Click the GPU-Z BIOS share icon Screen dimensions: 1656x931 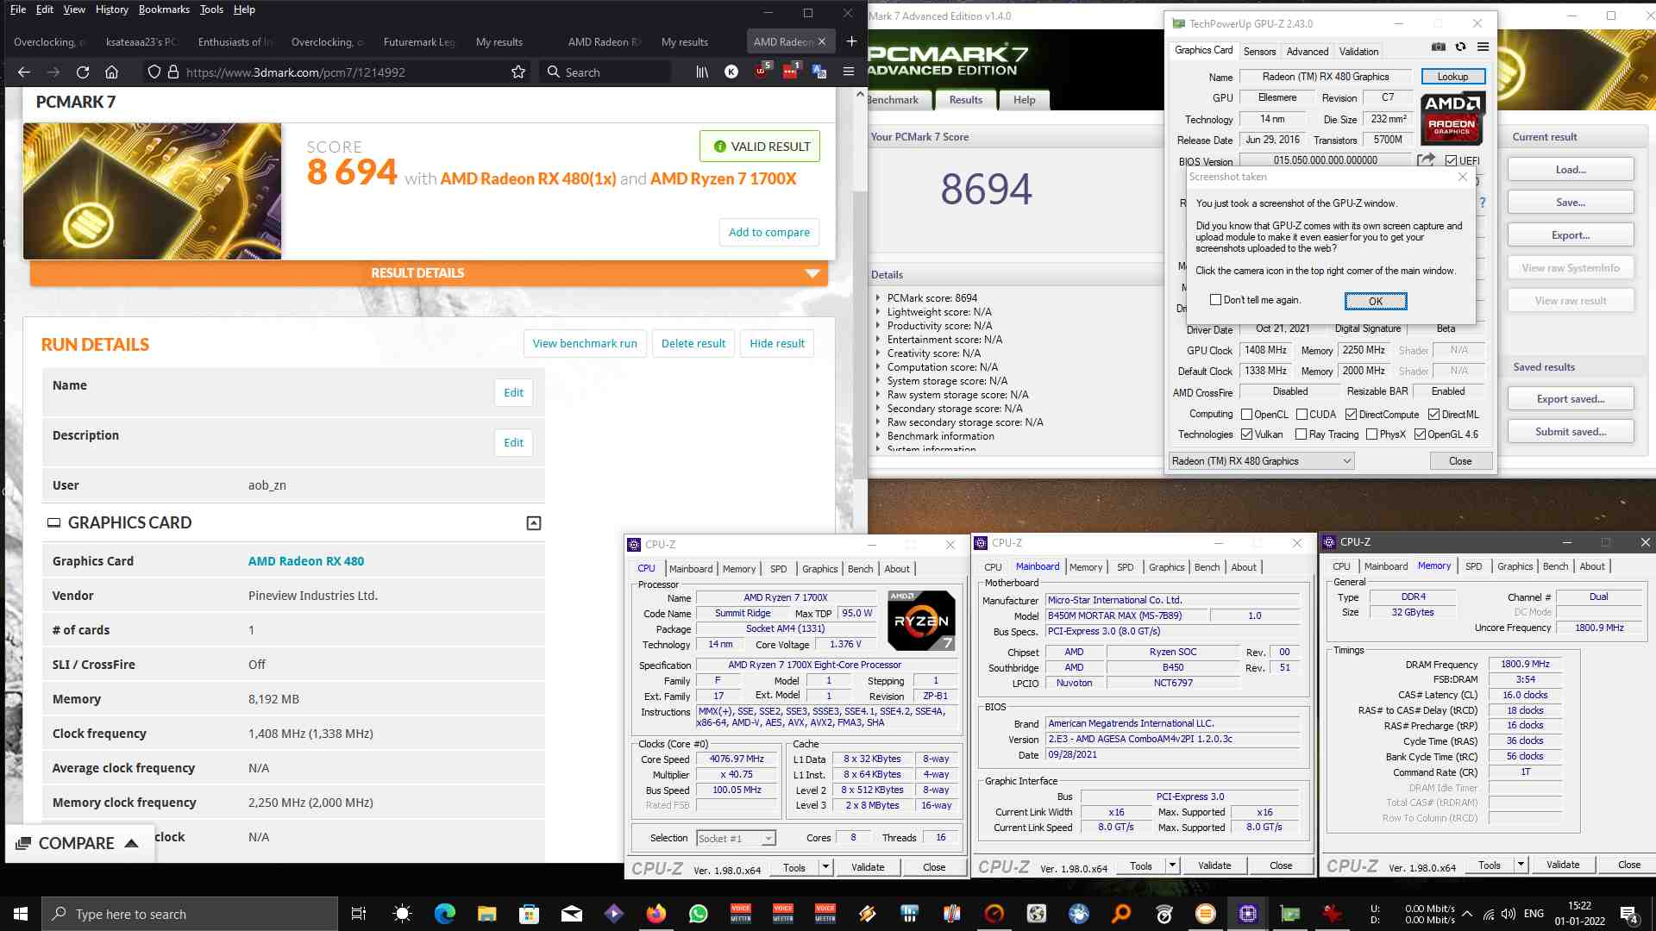click(x=1426, y=159)
